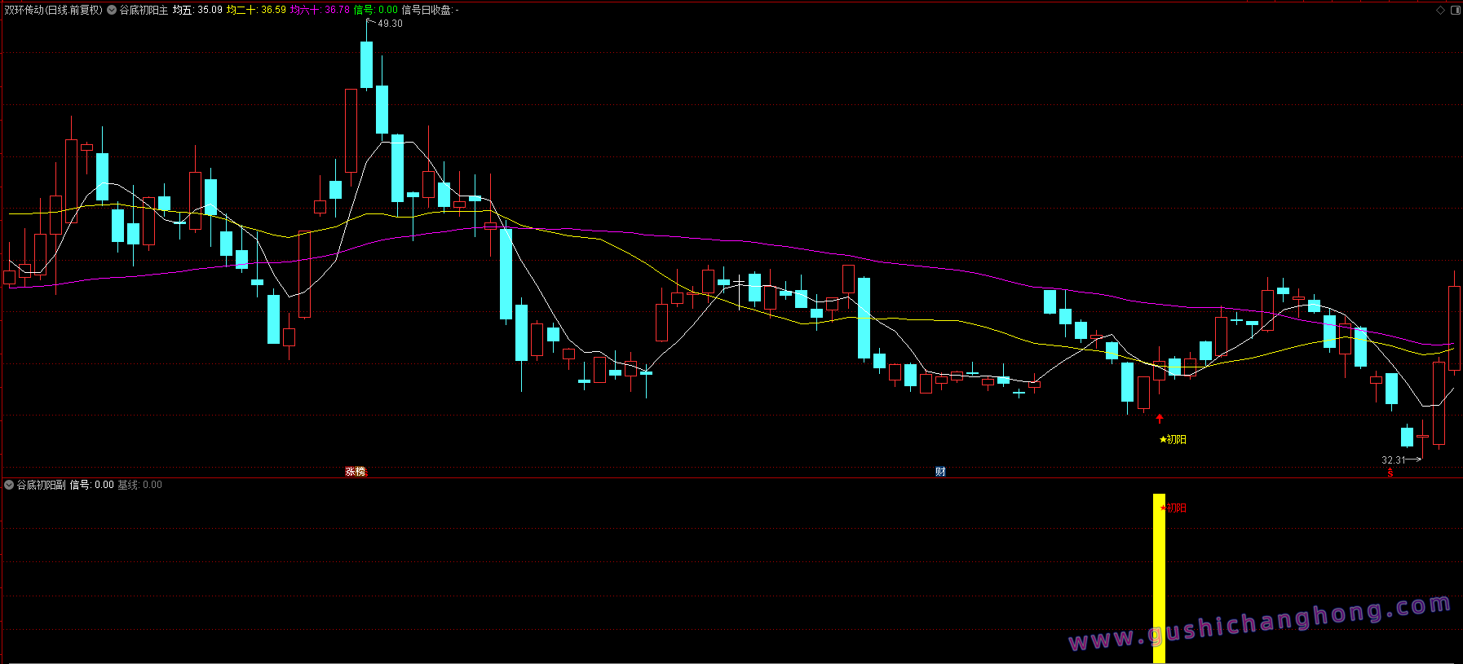
Task: Click the tall candle peaking at 49.30
Action: 367,65
